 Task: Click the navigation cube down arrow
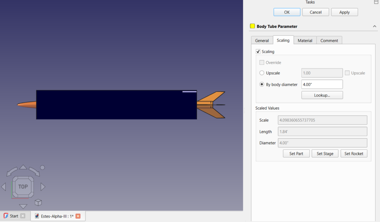point(23,206)
